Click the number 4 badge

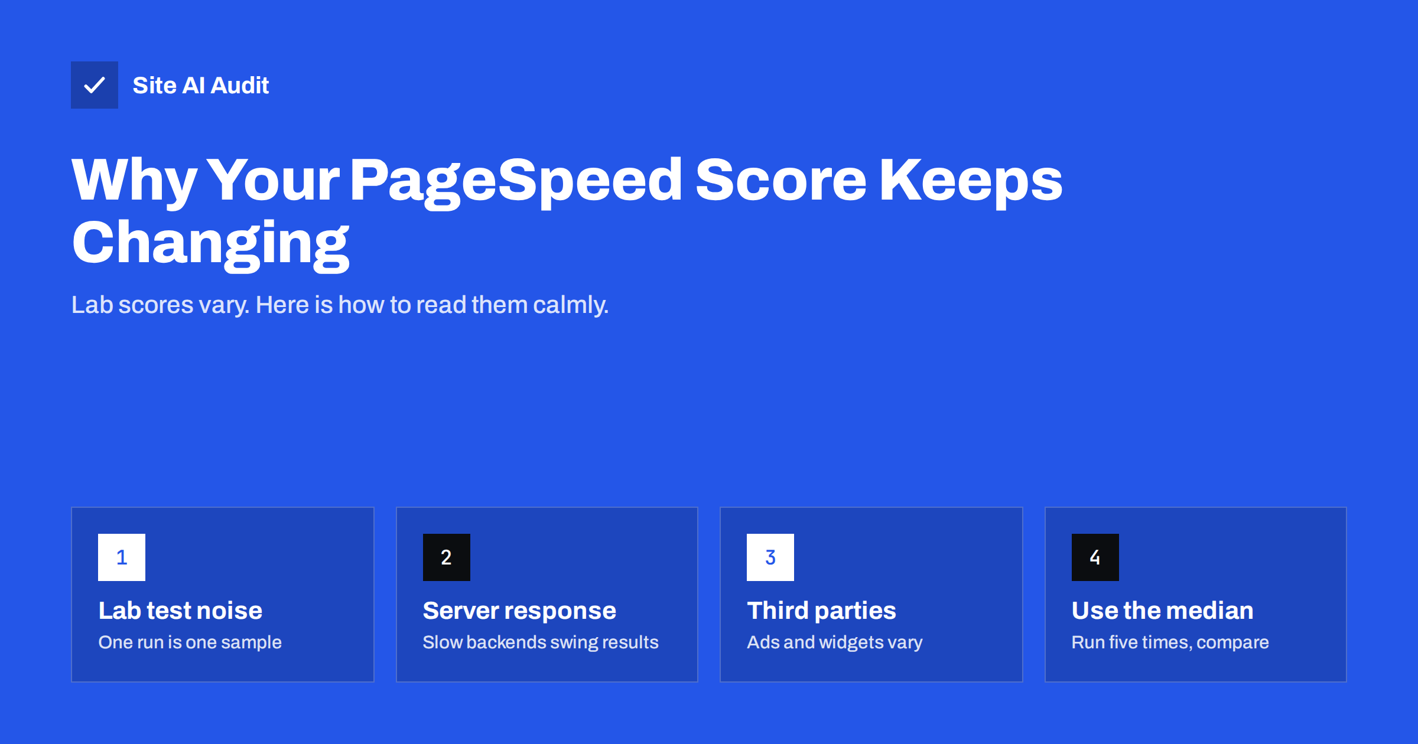click(1095, 557)
